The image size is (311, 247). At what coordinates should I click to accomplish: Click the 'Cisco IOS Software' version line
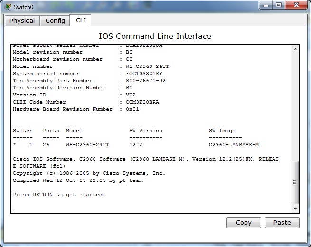(x=146, y=162)
